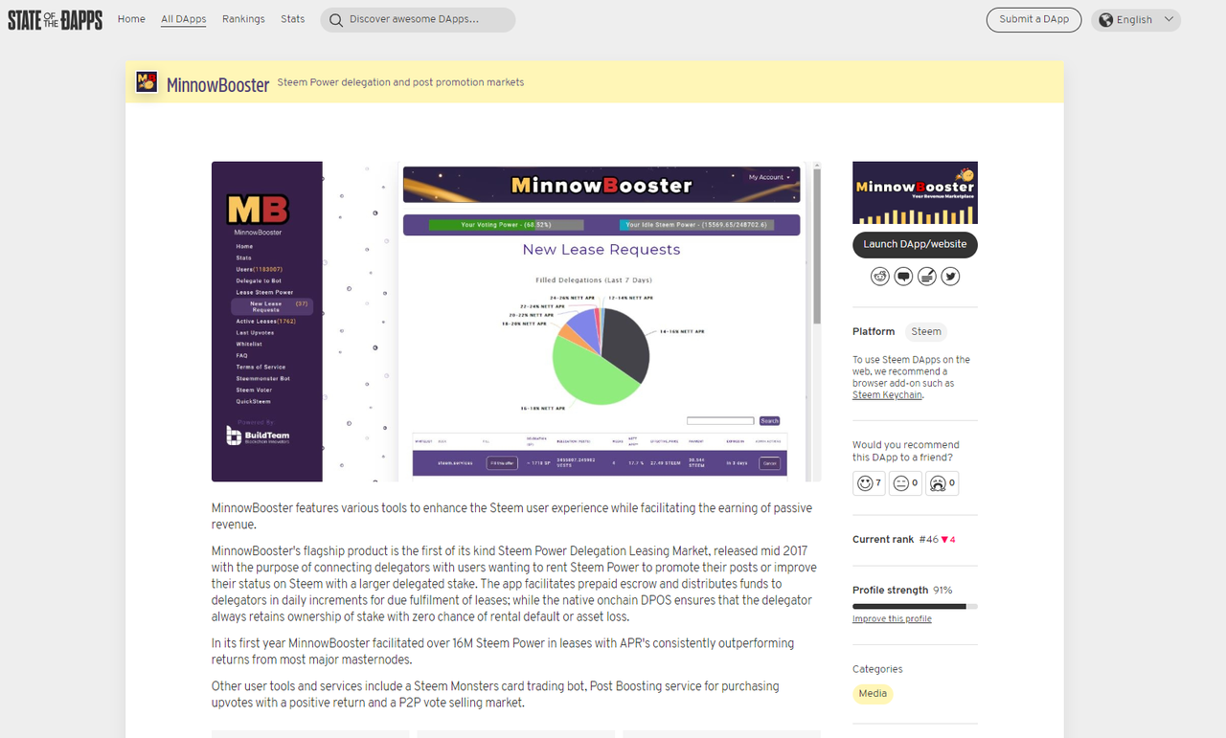Open the All DApps nav item
1226x738 pixels.
pyautogui.click(x=183, y=19)
